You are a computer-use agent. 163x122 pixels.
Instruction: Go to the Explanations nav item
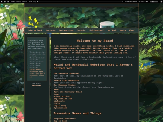[66, 30]
